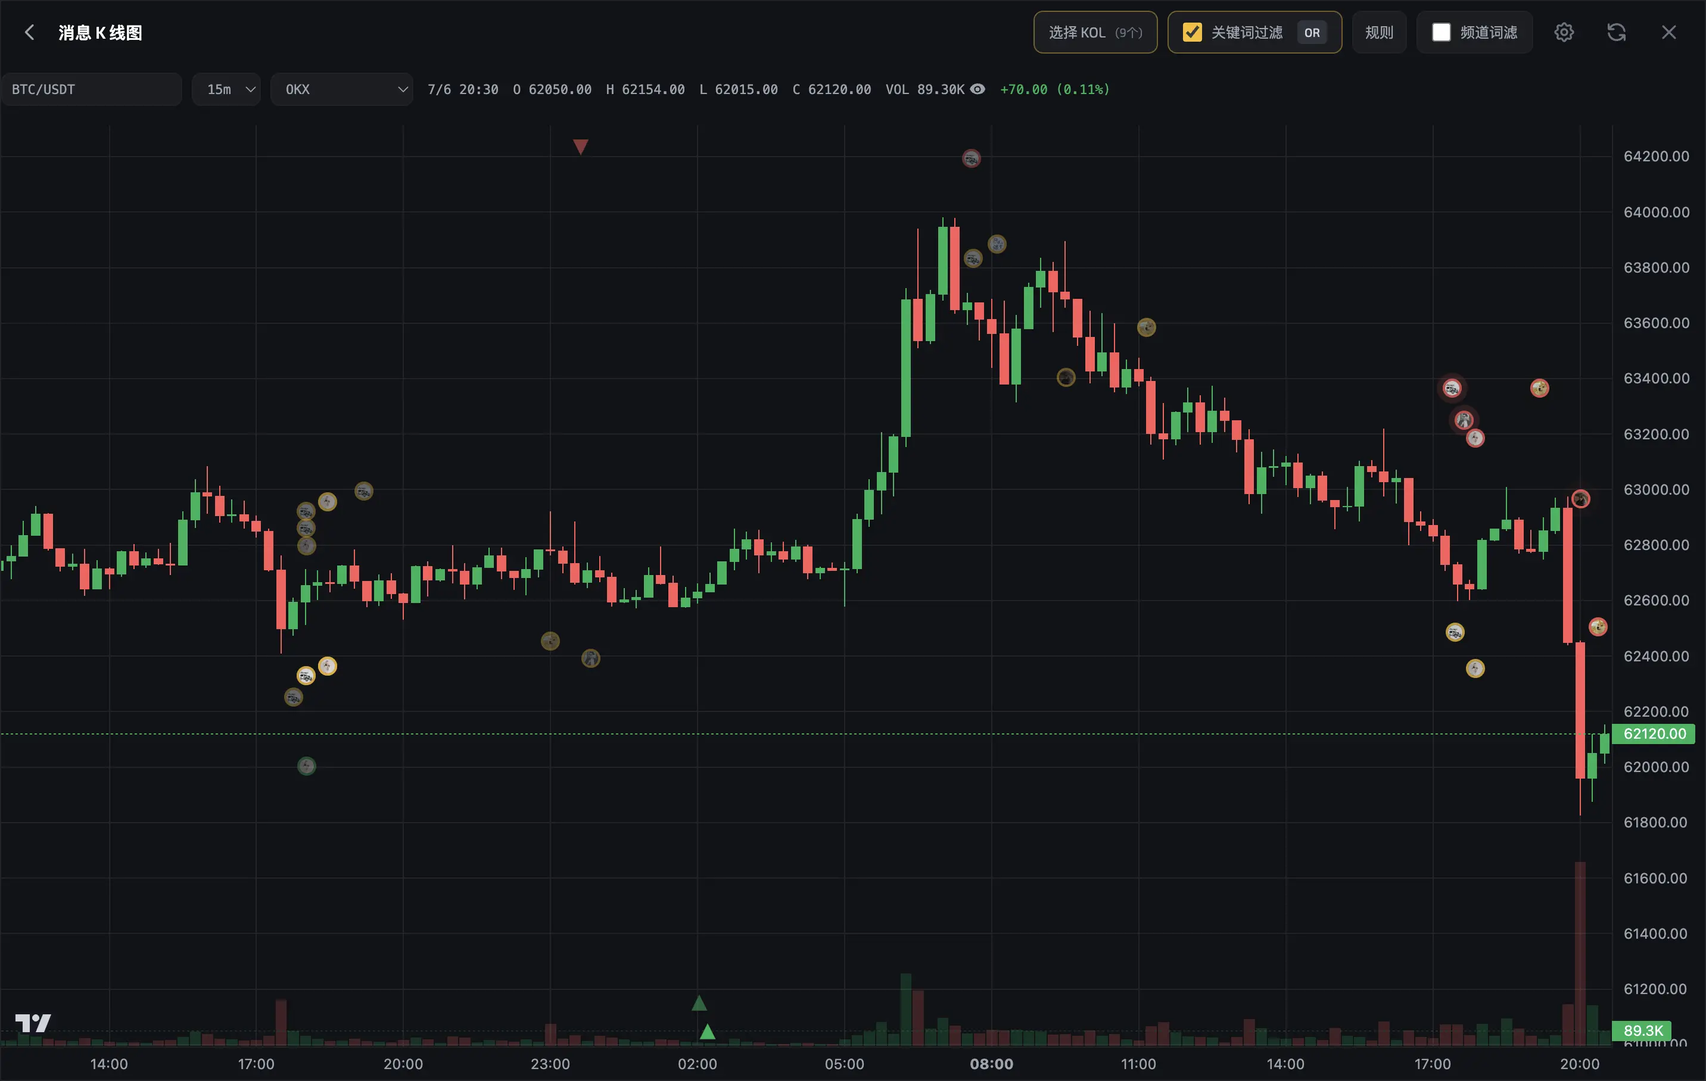The width and height of the screenshot is (1706, 1081).
Task: Select the upper green up-triangle near 02:00
Action: 699,1003
